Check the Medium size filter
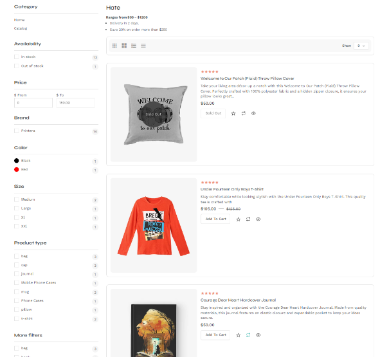389x357 pixels. (17, 199)
